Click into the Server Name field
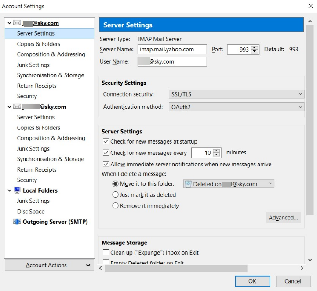Image resolution: width=317 pixels, height=291 pixels. click(172, 50)
